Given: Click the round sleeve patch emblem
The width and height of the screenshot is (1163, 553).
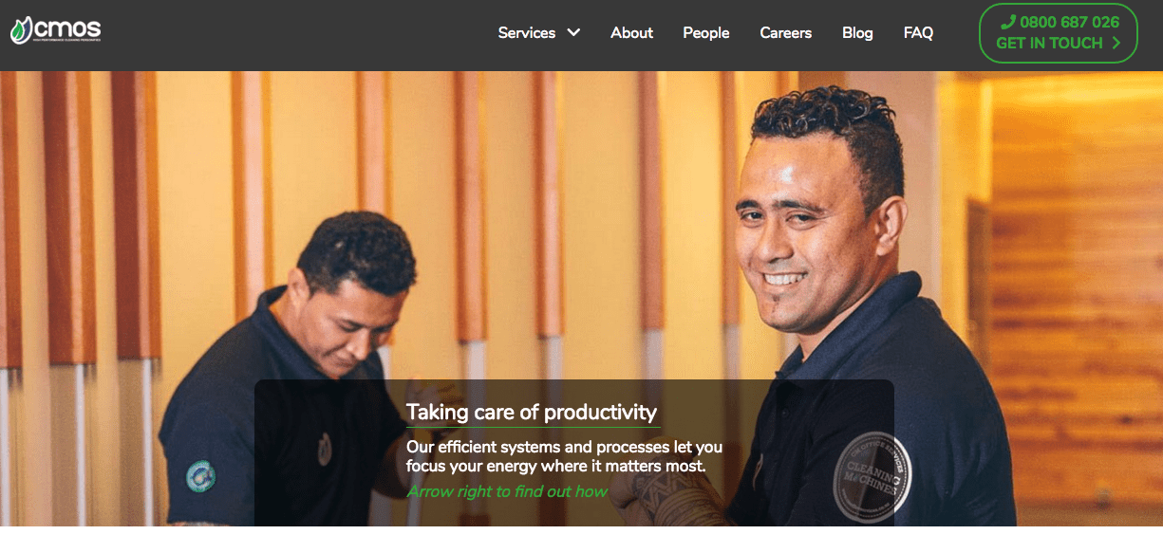Looking at the screenshot, I should pyautogui.click(x=200, y=476).
